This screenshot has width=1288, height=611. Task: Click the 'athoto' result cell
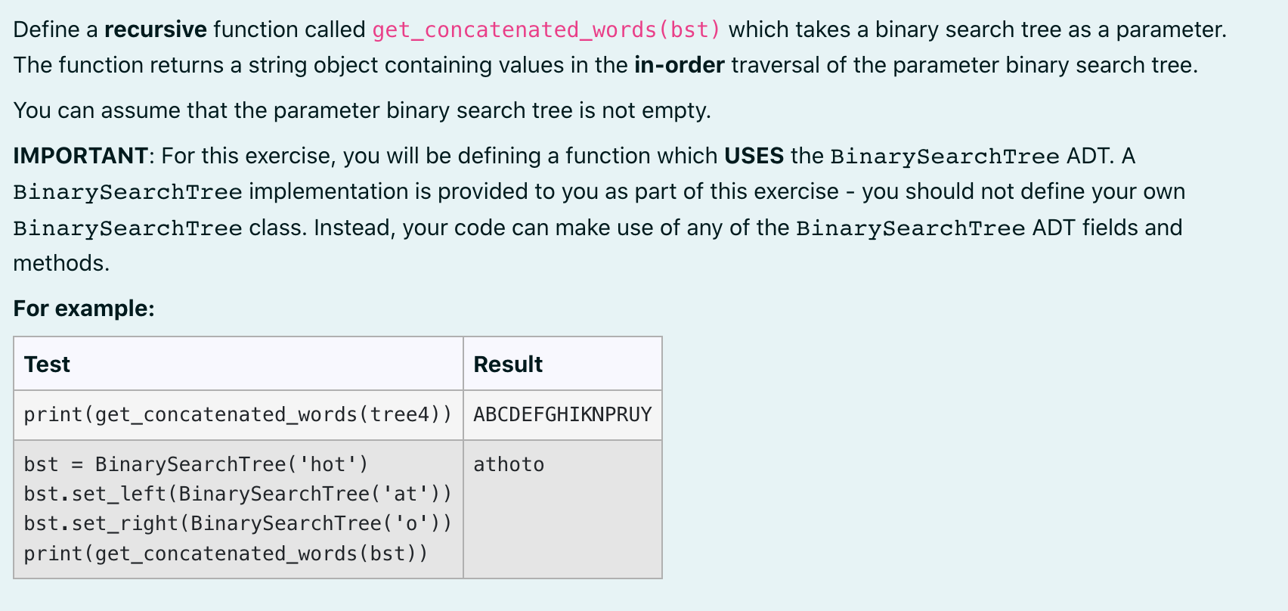(x=562, y=509)
